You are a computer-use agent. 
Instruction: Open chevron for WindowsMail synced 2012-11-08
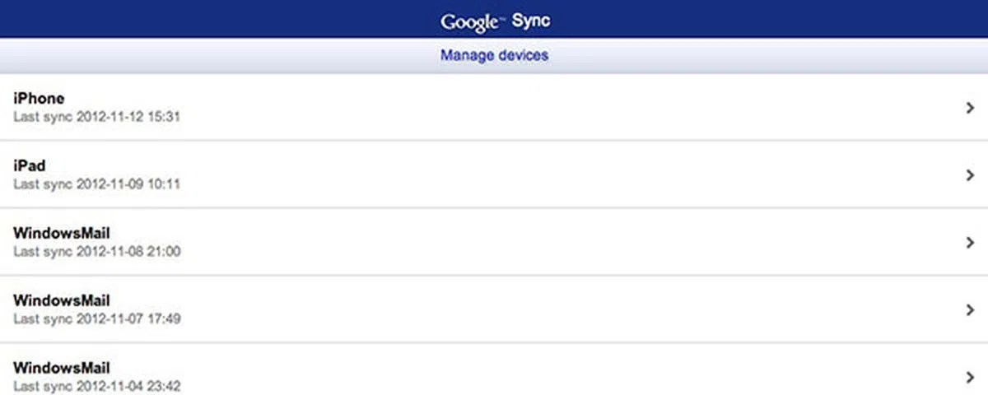coord(970,243)
